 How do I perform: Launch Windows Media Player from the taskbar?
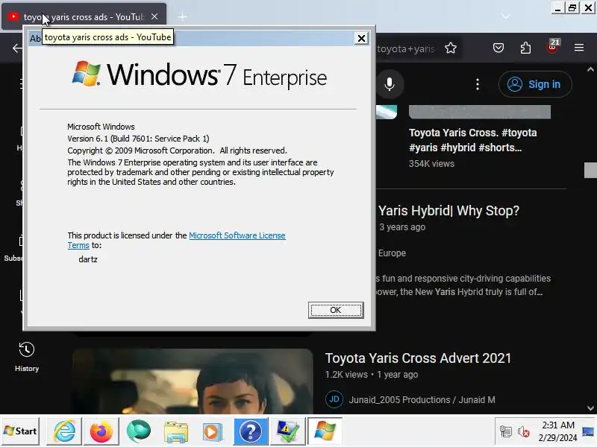(x=213, y=431)
